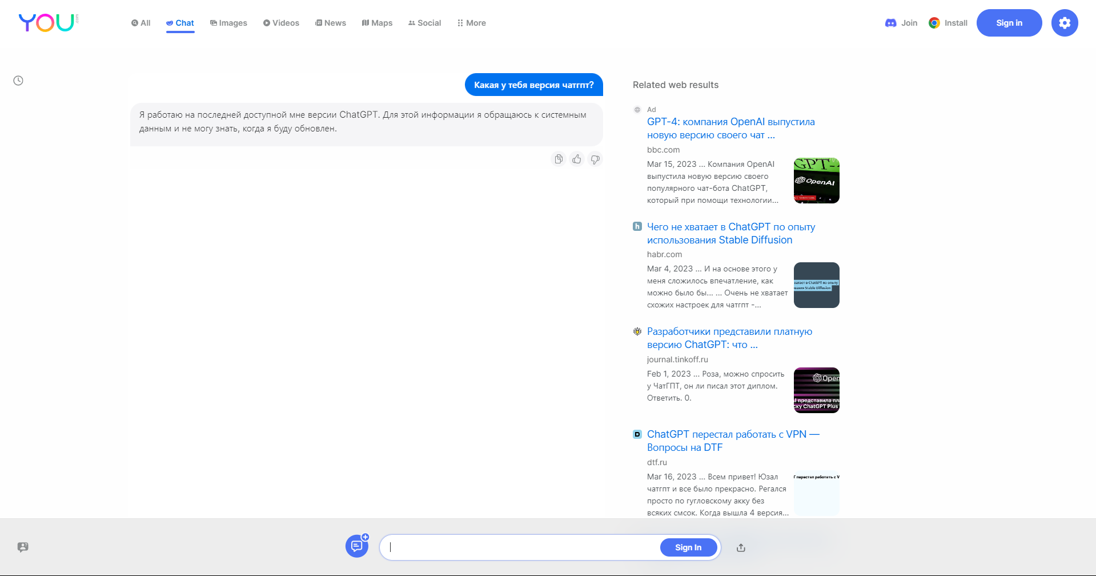Click the 'journal.tinkoff.ru' source text

click(x=677, y=359)
